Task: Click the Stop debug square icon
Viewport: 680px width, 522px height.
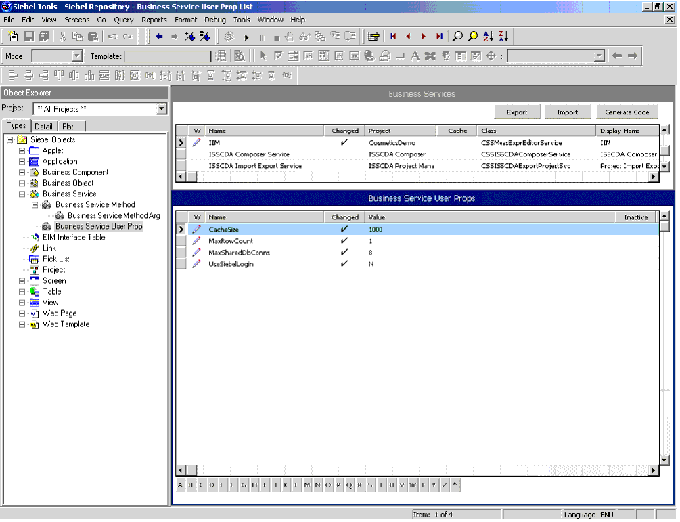Action: pyautogui.click(x=276, y=38)
